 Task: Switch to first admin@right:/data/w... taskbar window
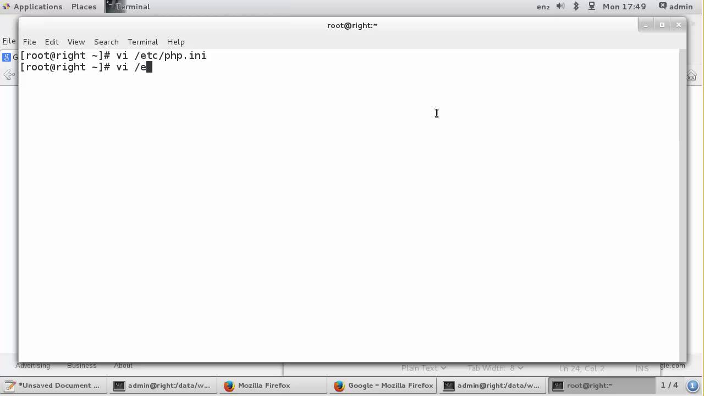[162, 386]
